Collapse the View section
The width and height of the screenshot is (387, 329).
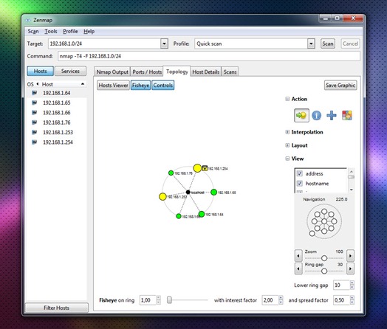pyautogui.click(x=287, y=159)
